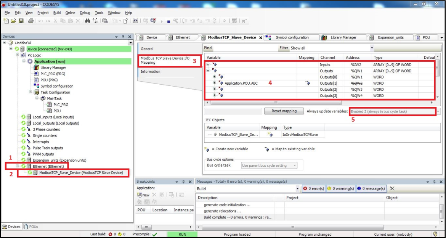Click the Open project folder icon

(14, 21)
